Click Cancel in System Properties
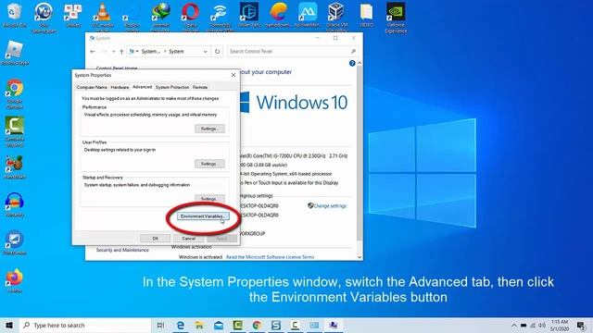 [x=188, y=239]
